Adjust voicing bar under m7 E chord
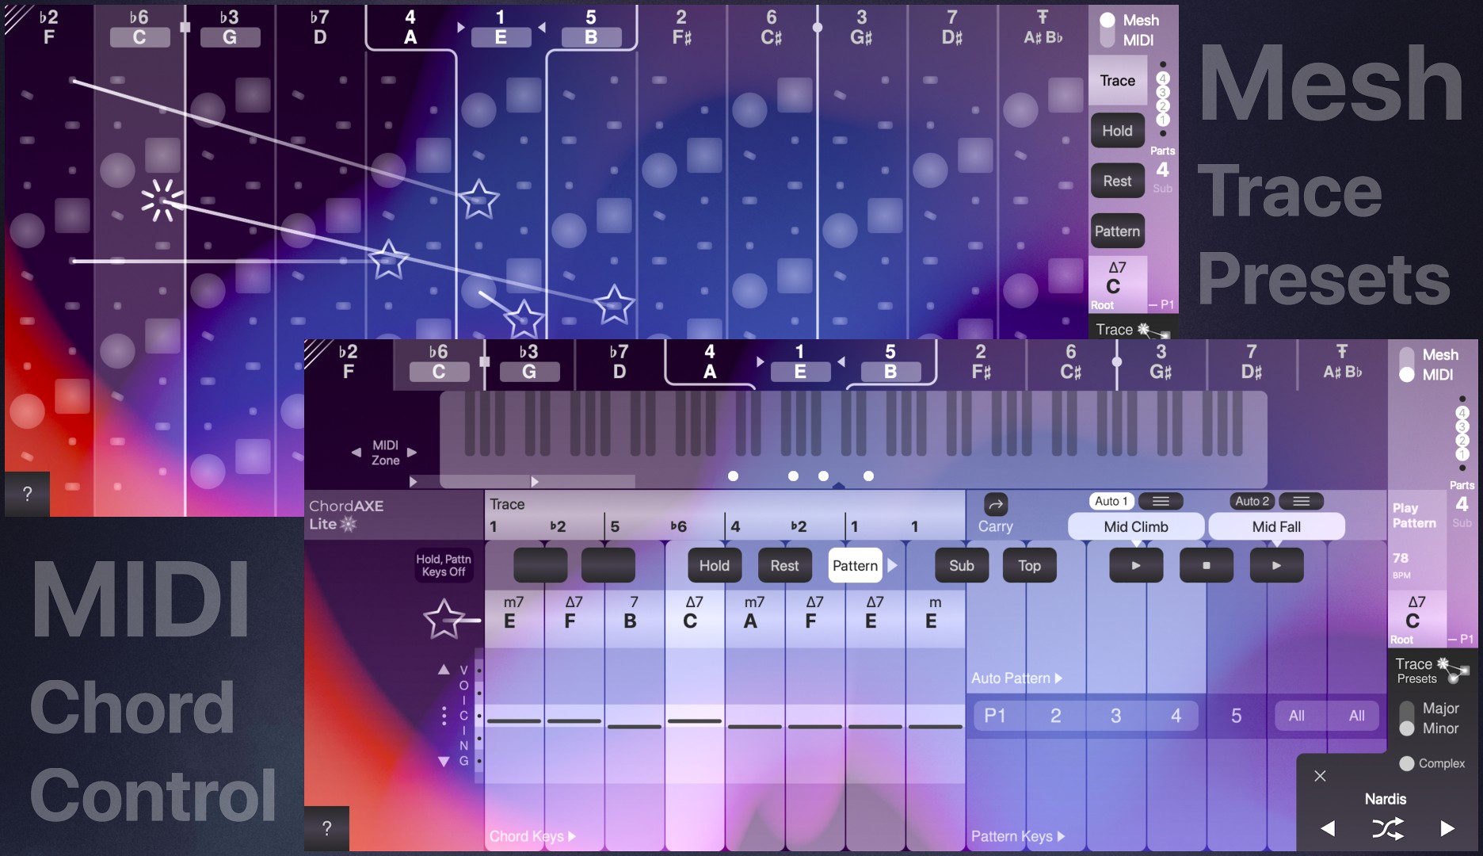This screenshot has height=856, width=1483. coord(513,721)
